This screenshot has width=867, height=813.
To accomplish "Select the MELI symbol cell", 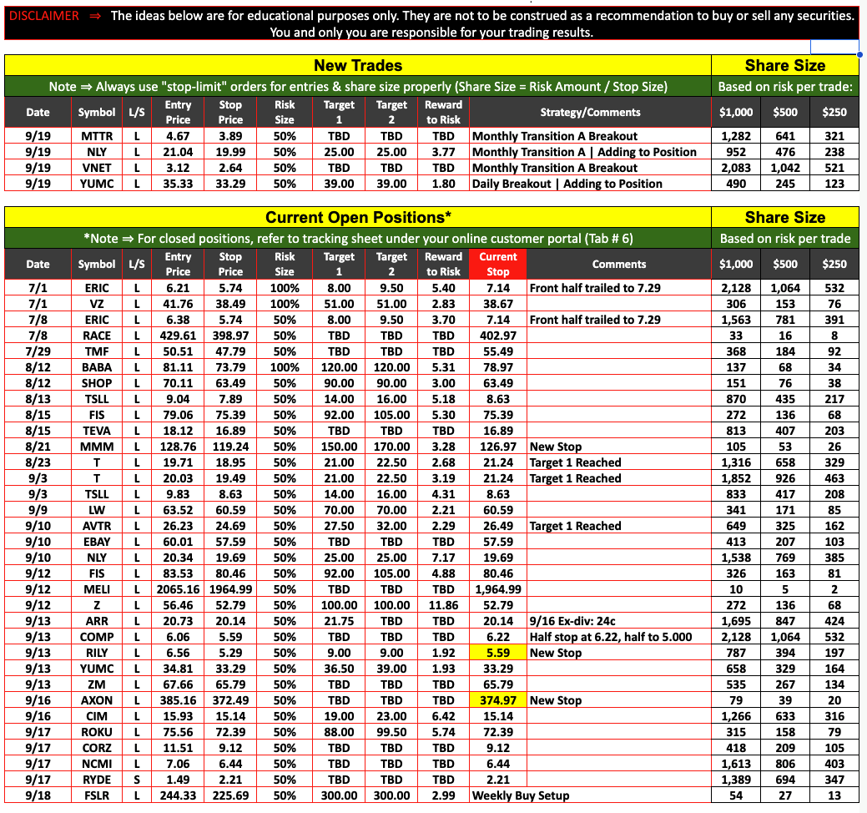I will click(97, 589).
